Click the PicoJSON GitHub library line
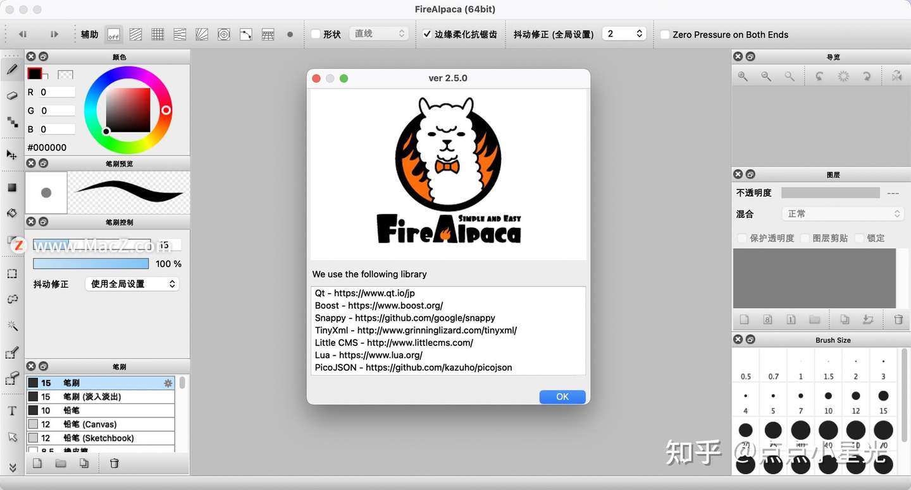 413,367
